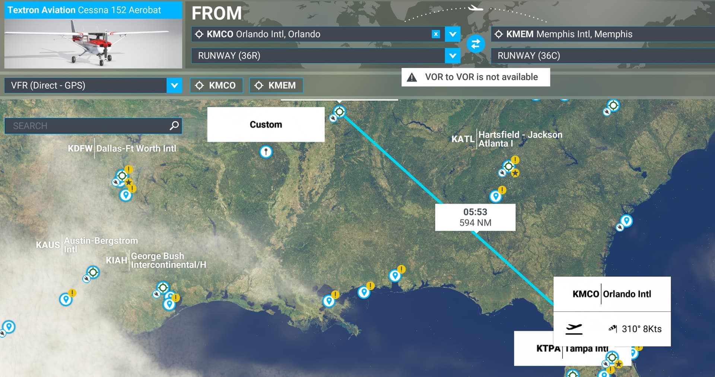715x377 pixels.
Task: Select the Cessna 152 Aerobat aircraft thumbnail
Action: click(93, 44)
